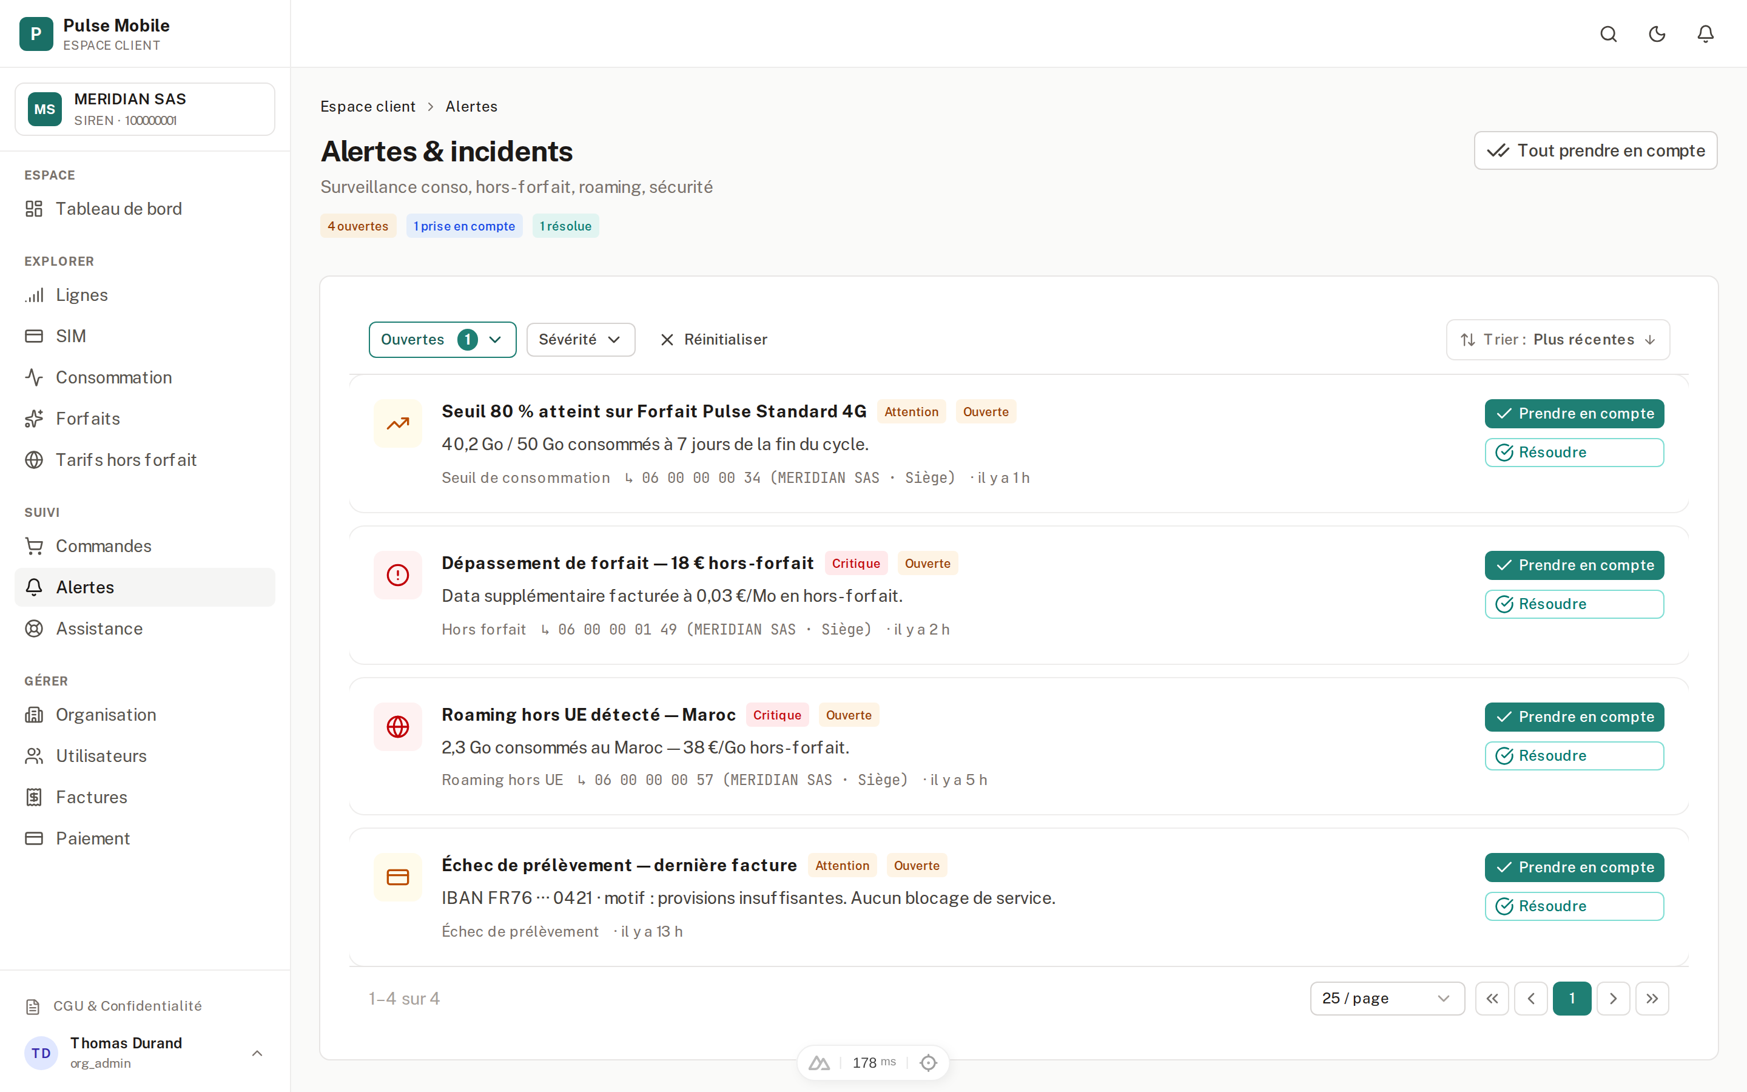The width and height of the screenshot is (1747, 1092).
Task: Open the search icon in header
Action: click(x=1609, y=34)
